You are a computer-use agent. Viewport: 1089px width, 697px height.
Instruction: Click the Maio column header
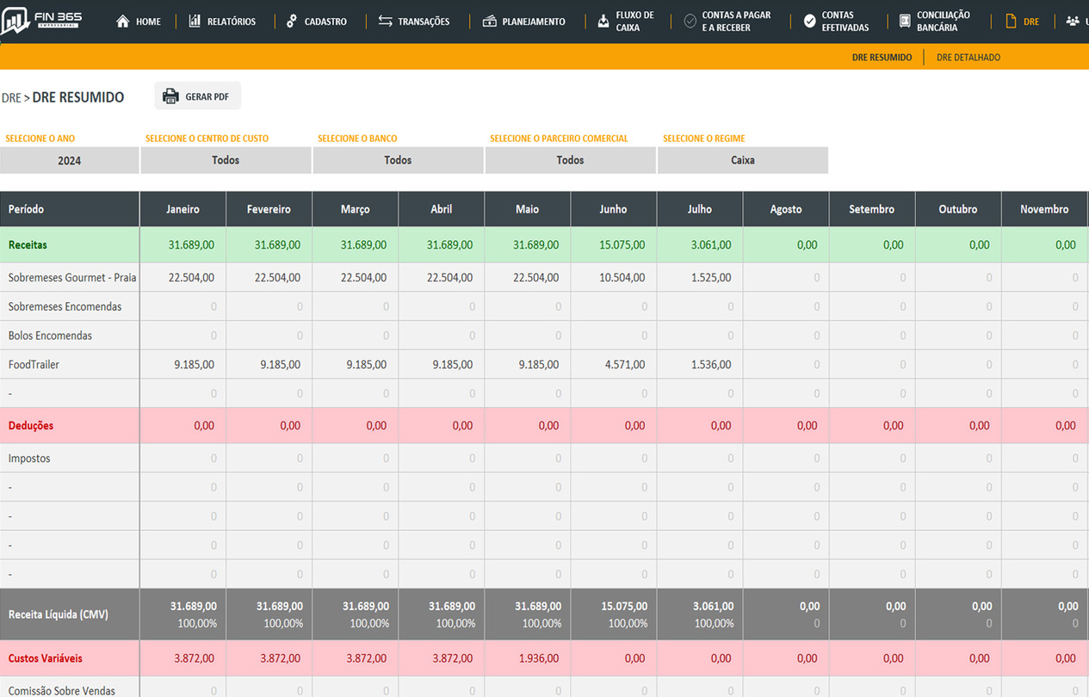click(x=527, y=209)
